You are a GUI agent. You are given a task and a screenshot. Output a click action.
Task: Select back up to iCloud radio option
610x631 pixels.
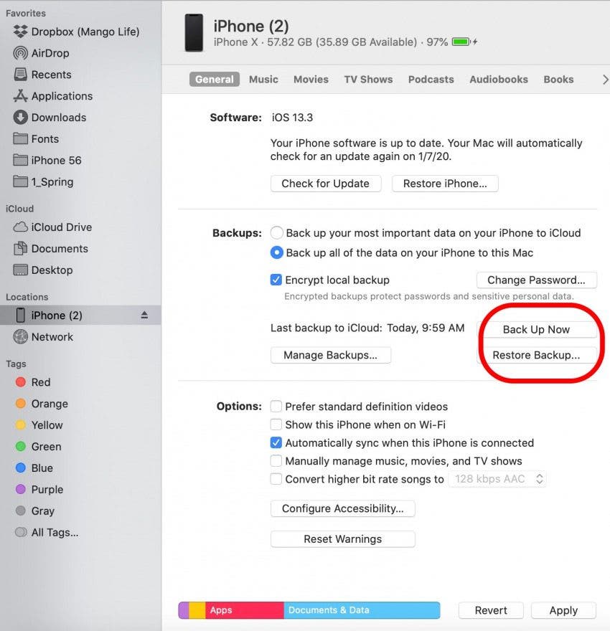(277, 233)
